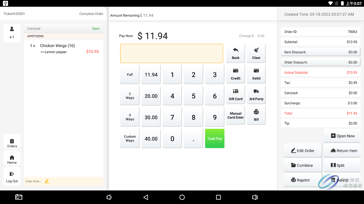Tap keypad digit 8
The image size is (364, 204).
194,117
